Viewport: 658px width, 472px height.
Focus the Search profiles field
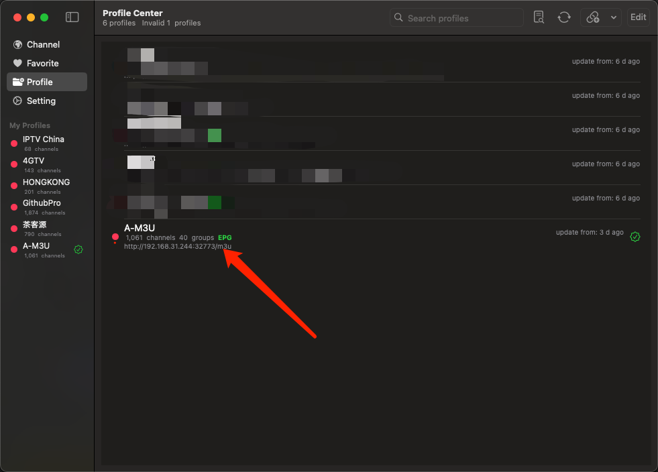(463, 18)
